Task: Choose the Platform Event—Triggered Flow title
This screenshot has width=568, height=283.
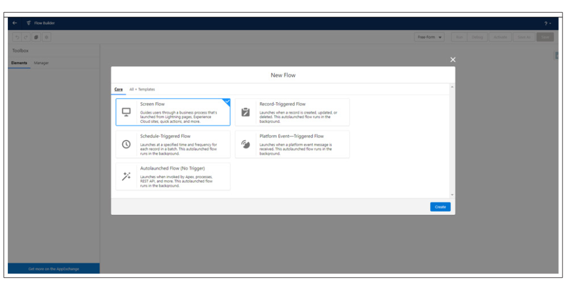Action: pyautogui.click(x=291, y=137)
